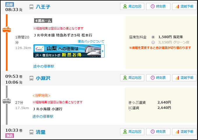Show 混雑予報 for 清里 station
This screenshot has width=198, height=140.
[x=184, y=132]
